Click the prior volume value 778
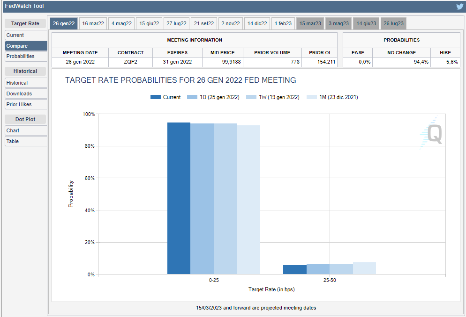 295,62
